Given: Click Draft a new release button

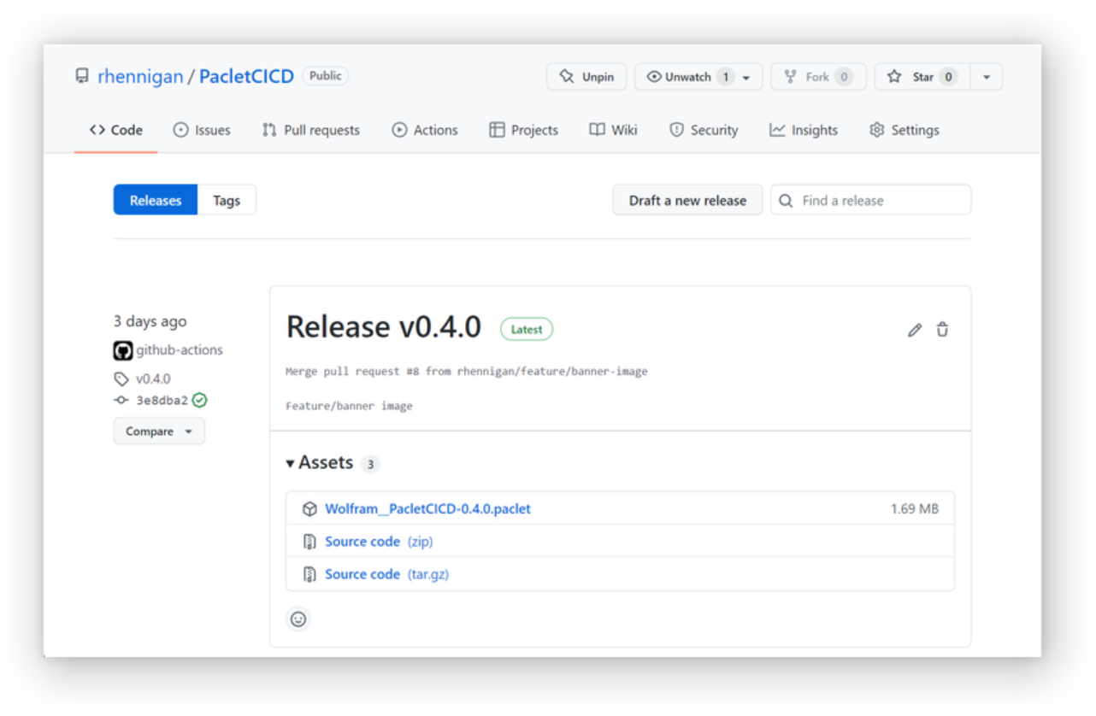Looking at the screenshot, I should coord(687,201).
